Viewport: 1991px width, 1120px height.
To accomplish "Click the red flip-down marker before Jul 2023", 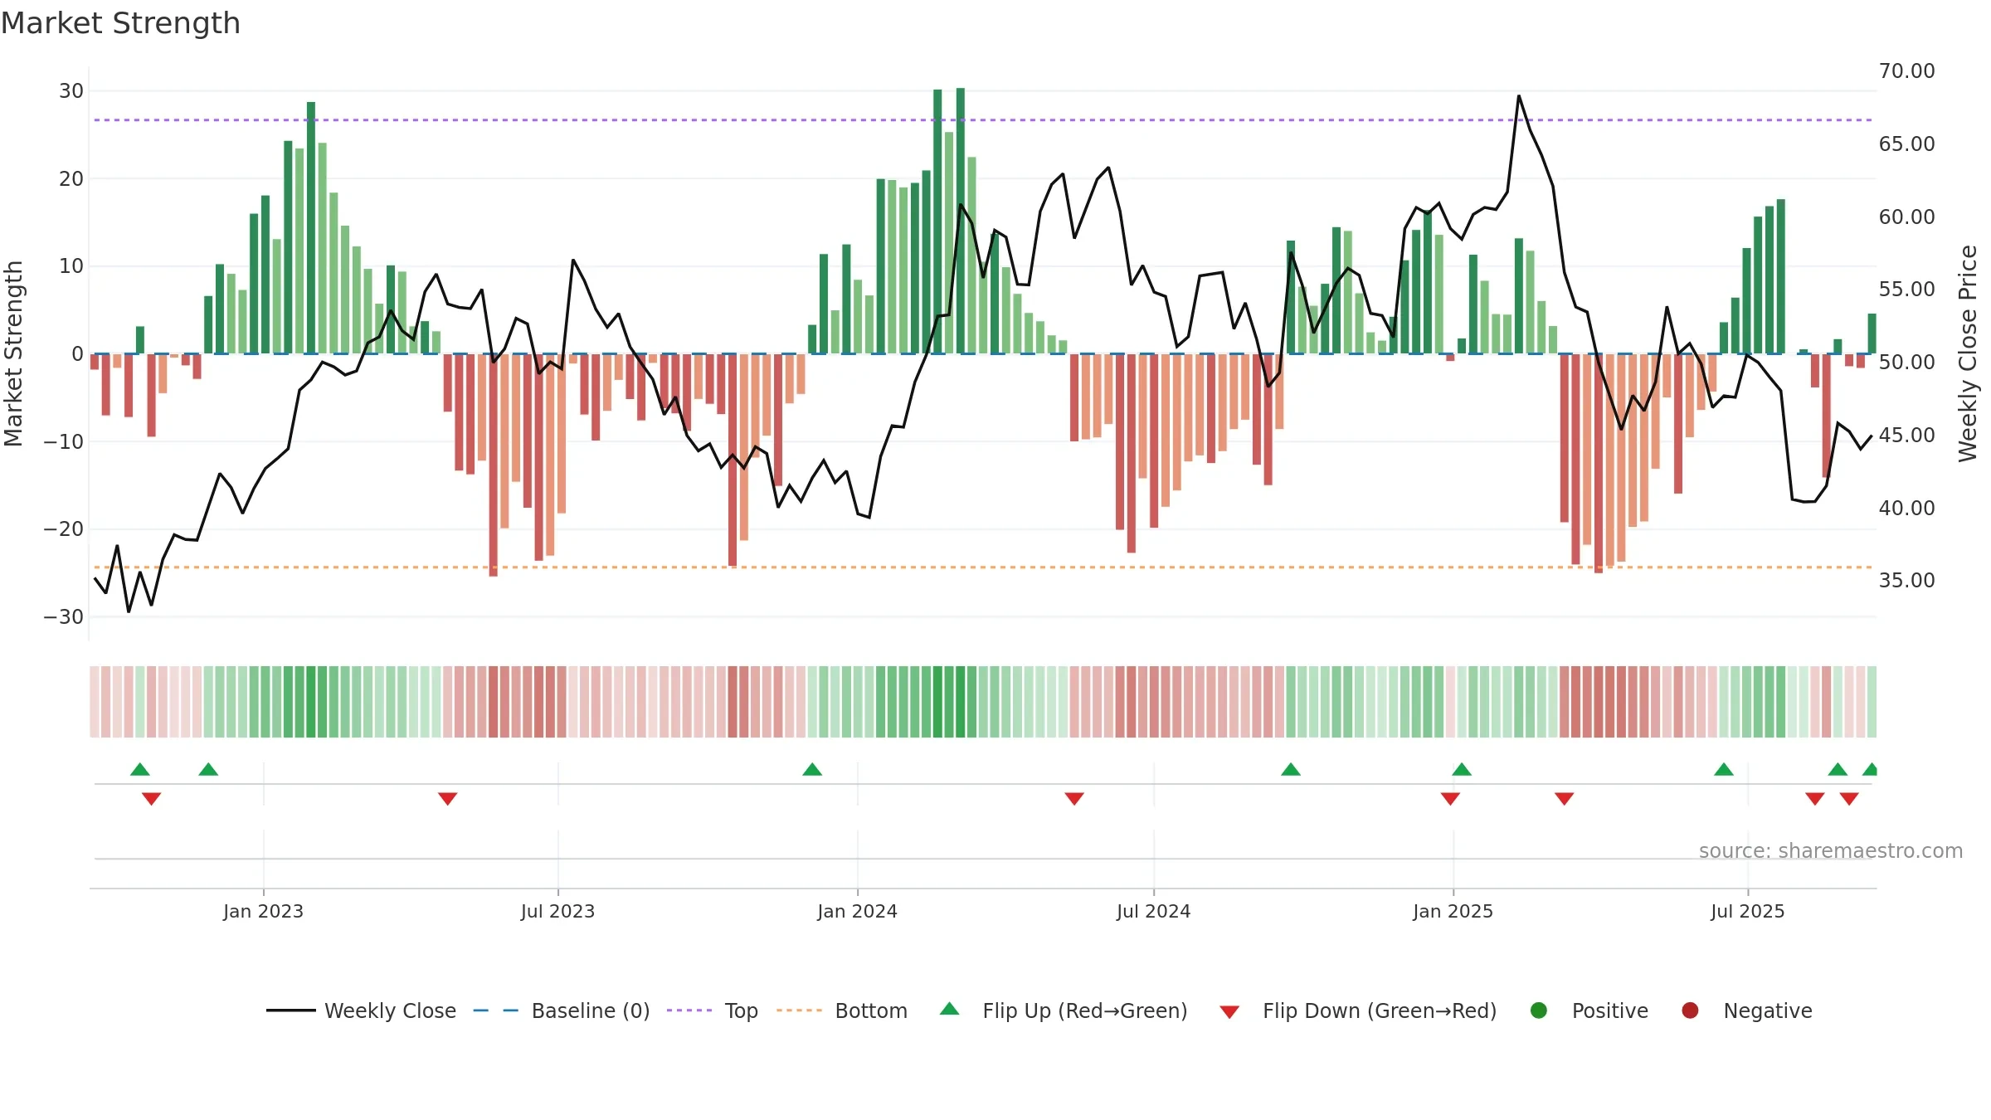I will 448,799.
